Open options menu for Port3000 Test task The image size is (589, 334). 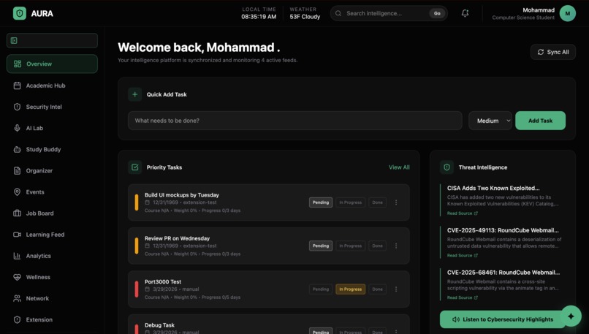click(x=396, y=289)
